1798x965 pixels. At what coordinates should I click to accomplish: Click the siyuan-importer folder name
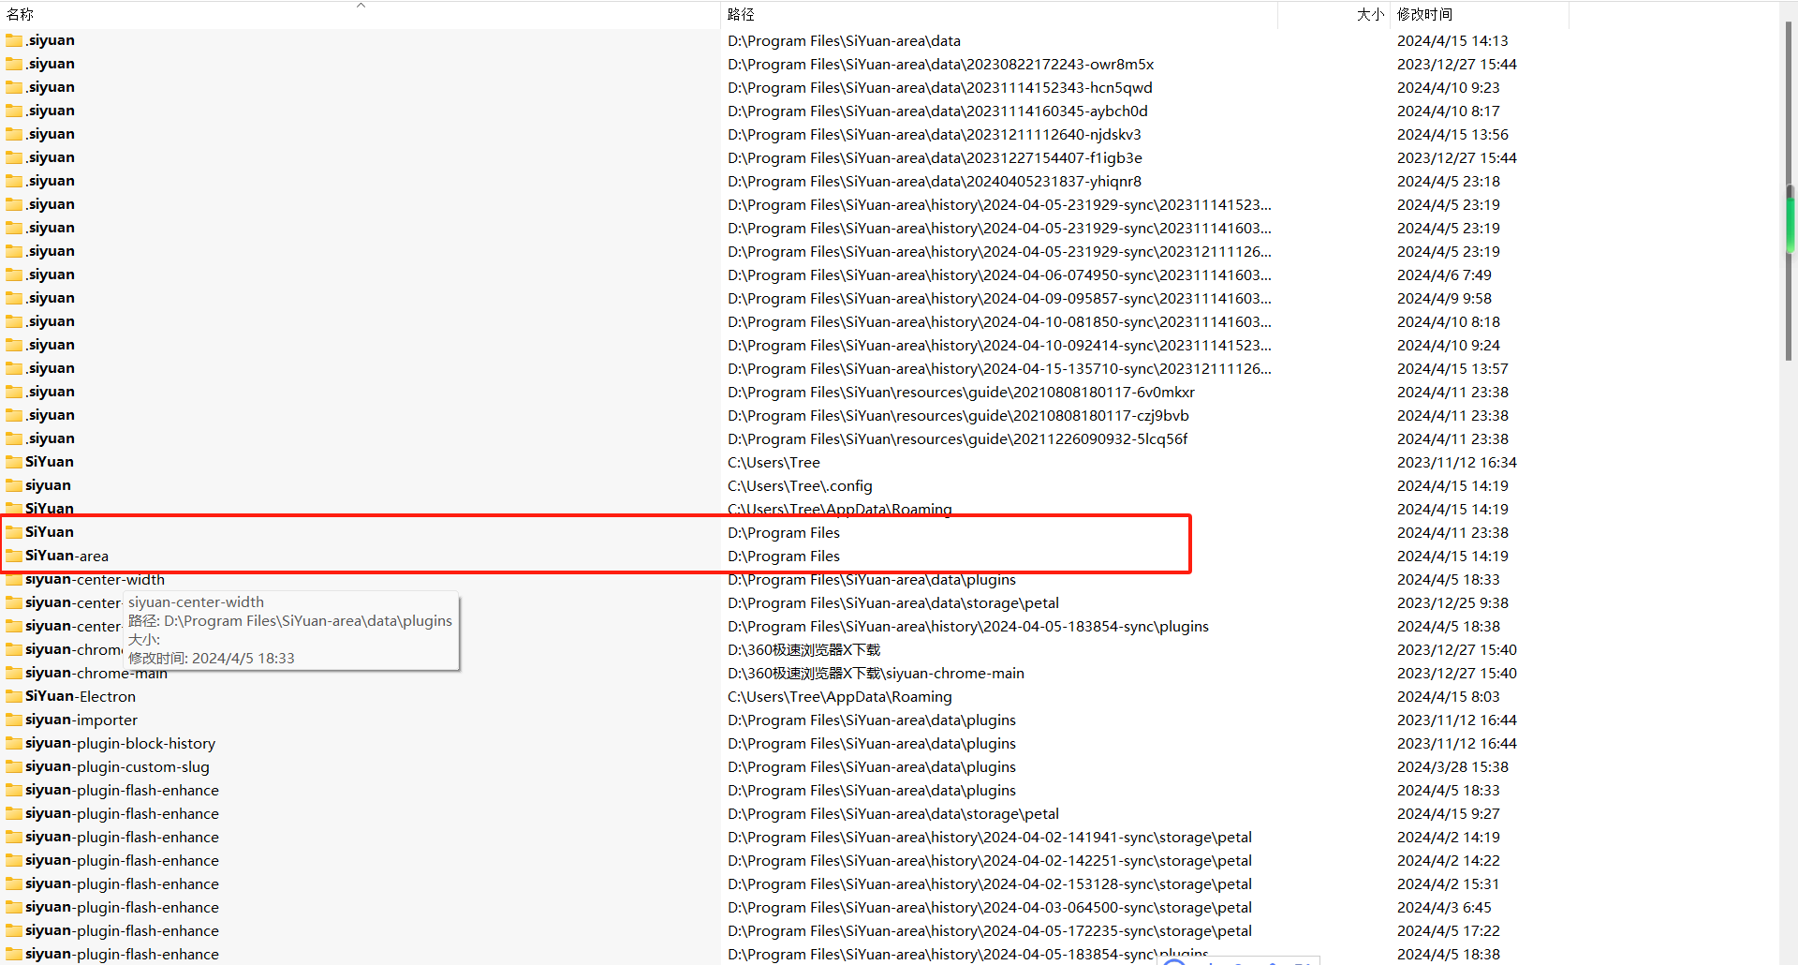[81, 720]
